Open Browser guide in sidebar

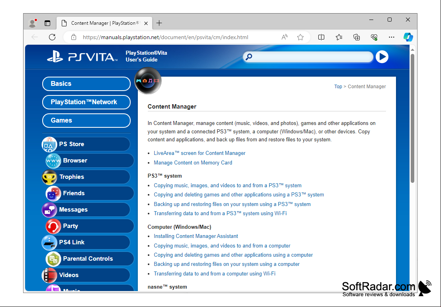coord(90,160)
